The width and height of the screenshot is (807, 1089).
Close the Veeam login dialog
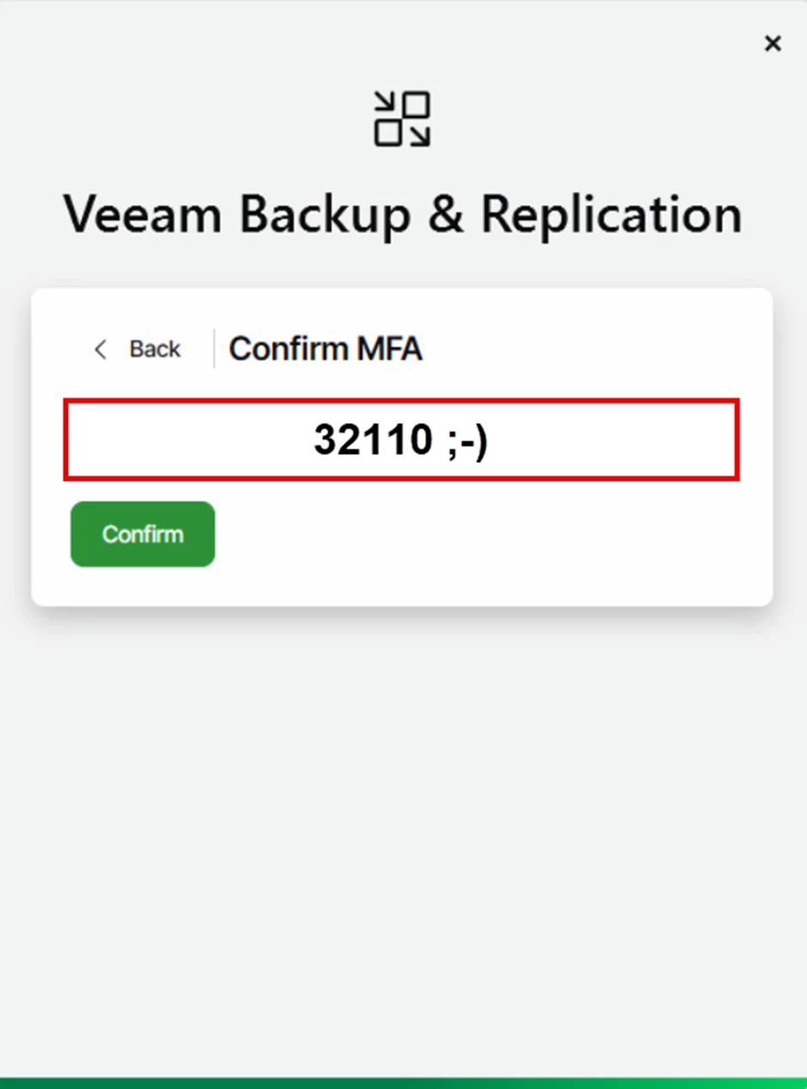(773, 43)
